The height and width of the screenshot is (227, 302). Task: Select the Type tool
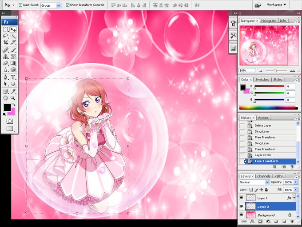(13, 77)
